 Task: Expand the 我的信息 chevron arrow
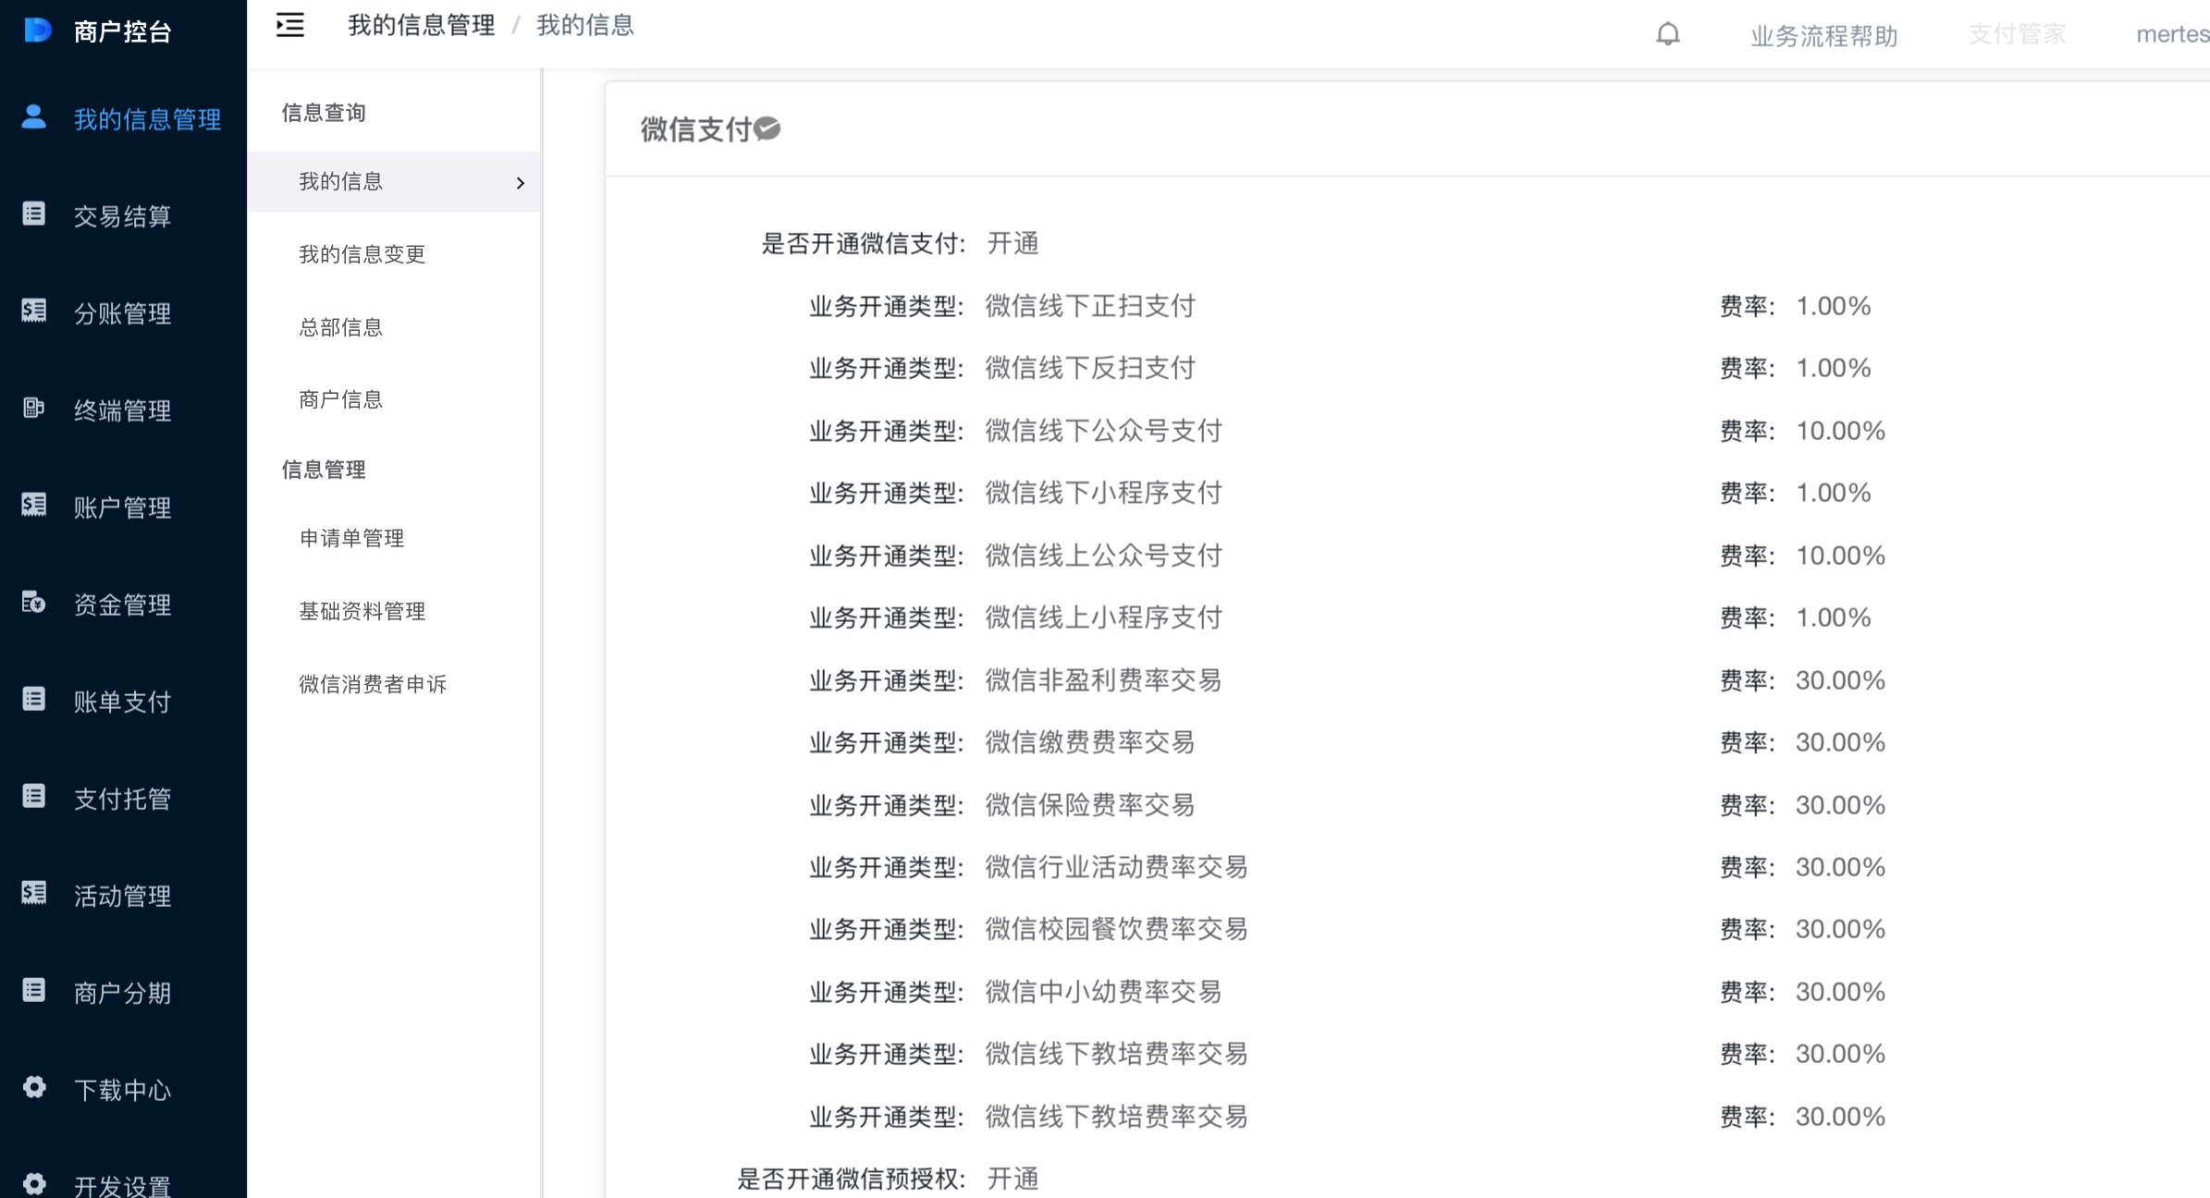(x=521, y=183)
